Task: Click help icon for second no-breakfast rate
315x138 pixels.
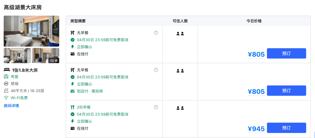Action: [156, 70]
